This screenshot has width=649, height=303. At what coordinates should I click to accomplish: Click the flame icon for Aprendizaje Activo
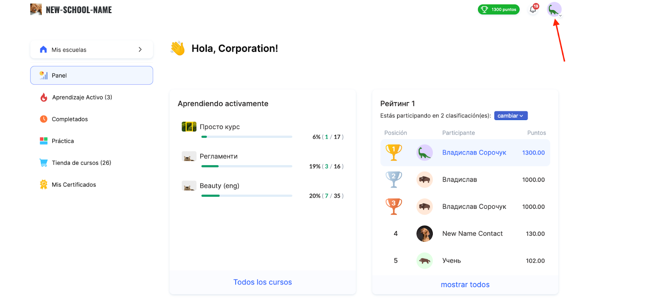coord(44,97)
